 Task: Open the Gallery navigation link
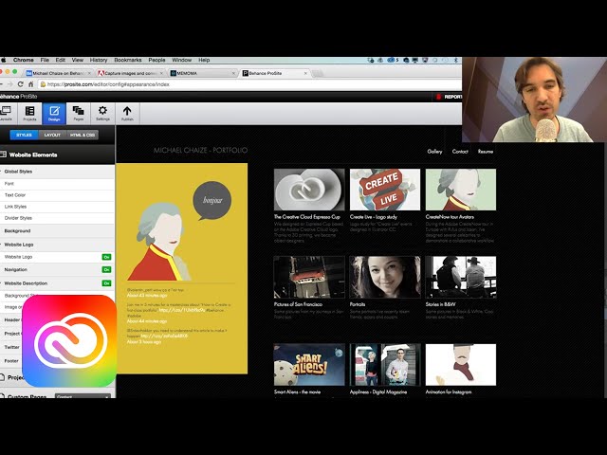click(x=434, y=152)
